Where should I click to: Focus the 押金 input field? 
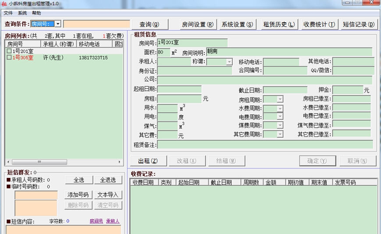click(x=348, y=90)
